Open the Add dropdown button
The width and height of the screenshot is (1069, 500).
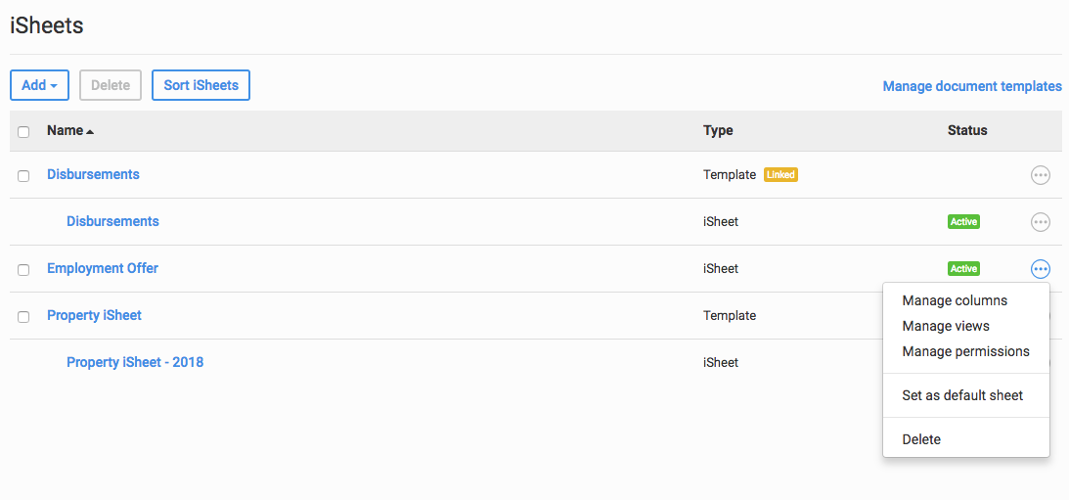(x=39, y=85)
